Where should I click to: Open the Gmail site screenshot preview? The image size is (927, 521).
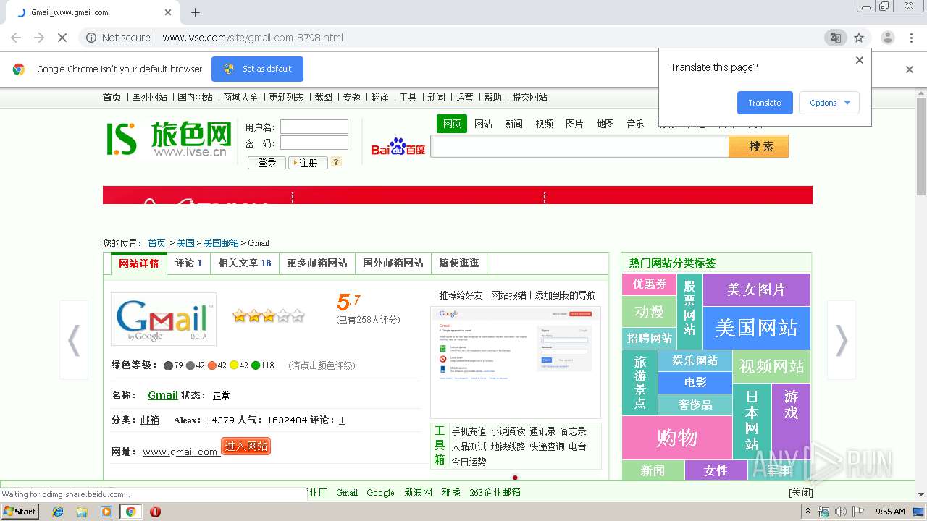click(x=516, y=362)
